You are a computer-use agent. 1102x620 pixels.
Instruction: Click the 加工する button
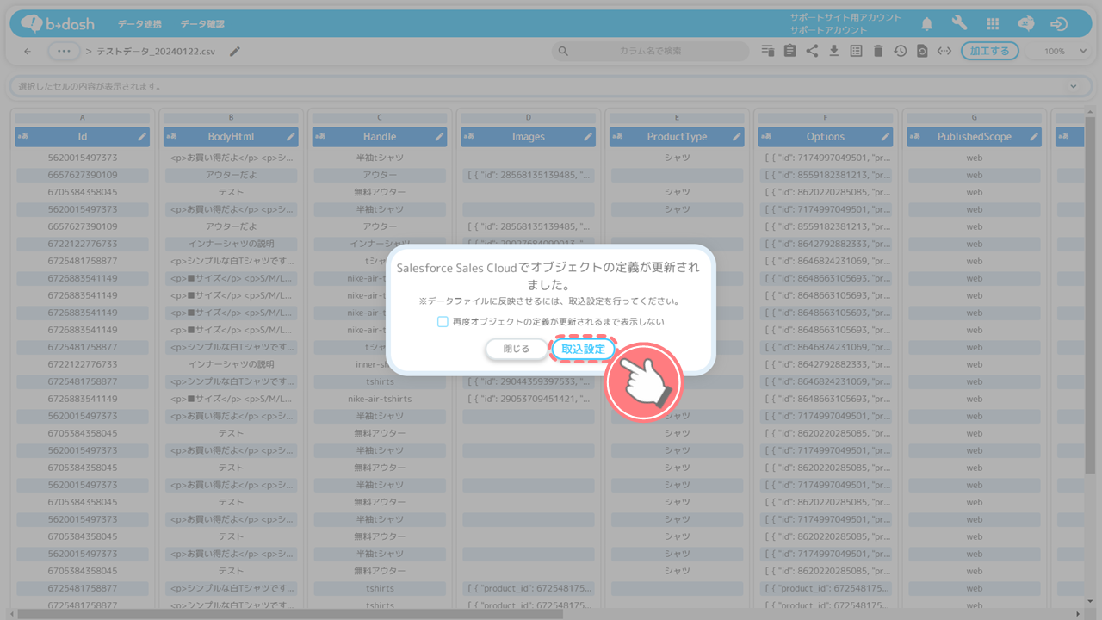[x=990, y=51]
